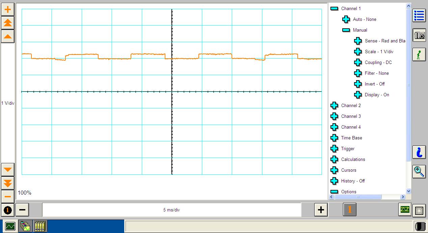The width and height of the screenshot is (428, 233).
Task: Collapse the Manual settings node
Action: pyautogui.click(x=346, y=30)
